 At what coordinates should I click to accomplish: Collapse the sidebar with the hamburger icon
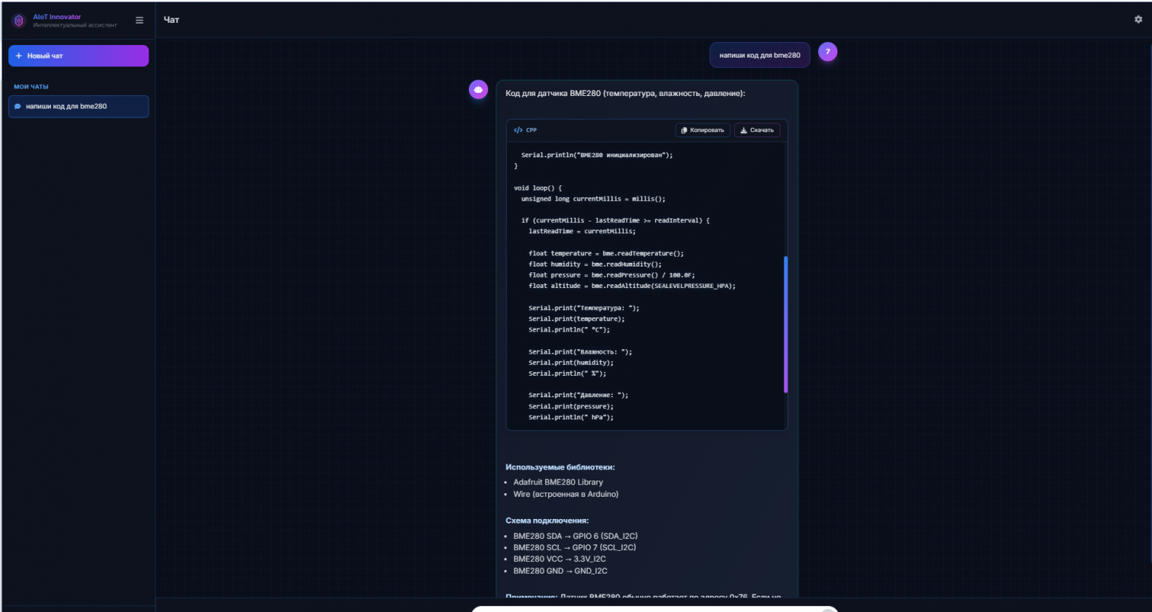click(x=140, y=21)
